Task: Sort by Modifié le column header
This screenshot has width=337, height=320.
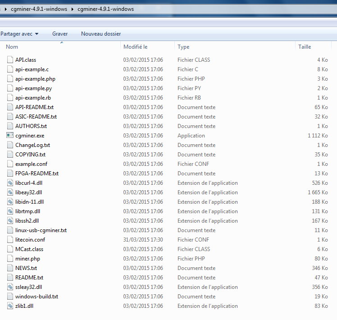Action: click(135, 47)
